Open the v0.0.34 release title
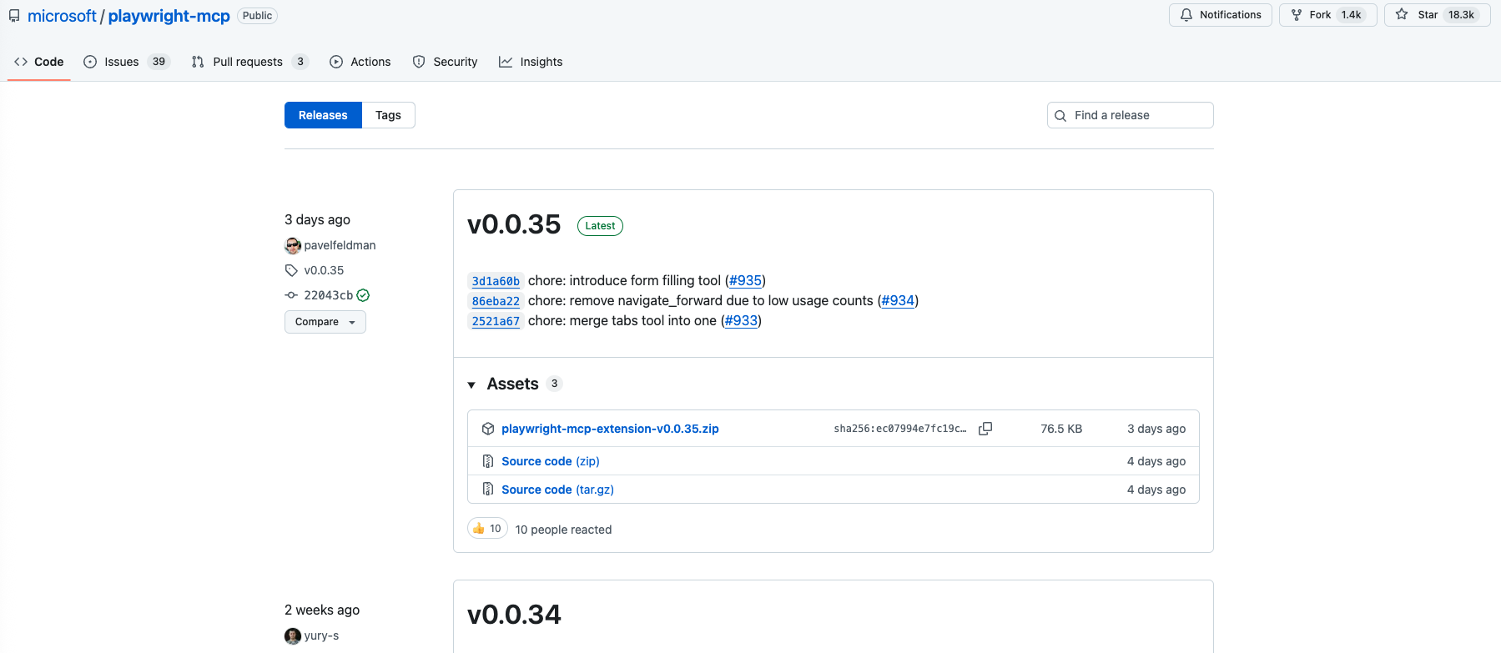The width and height of the screenshot is (1501, 653). point(514,615)
